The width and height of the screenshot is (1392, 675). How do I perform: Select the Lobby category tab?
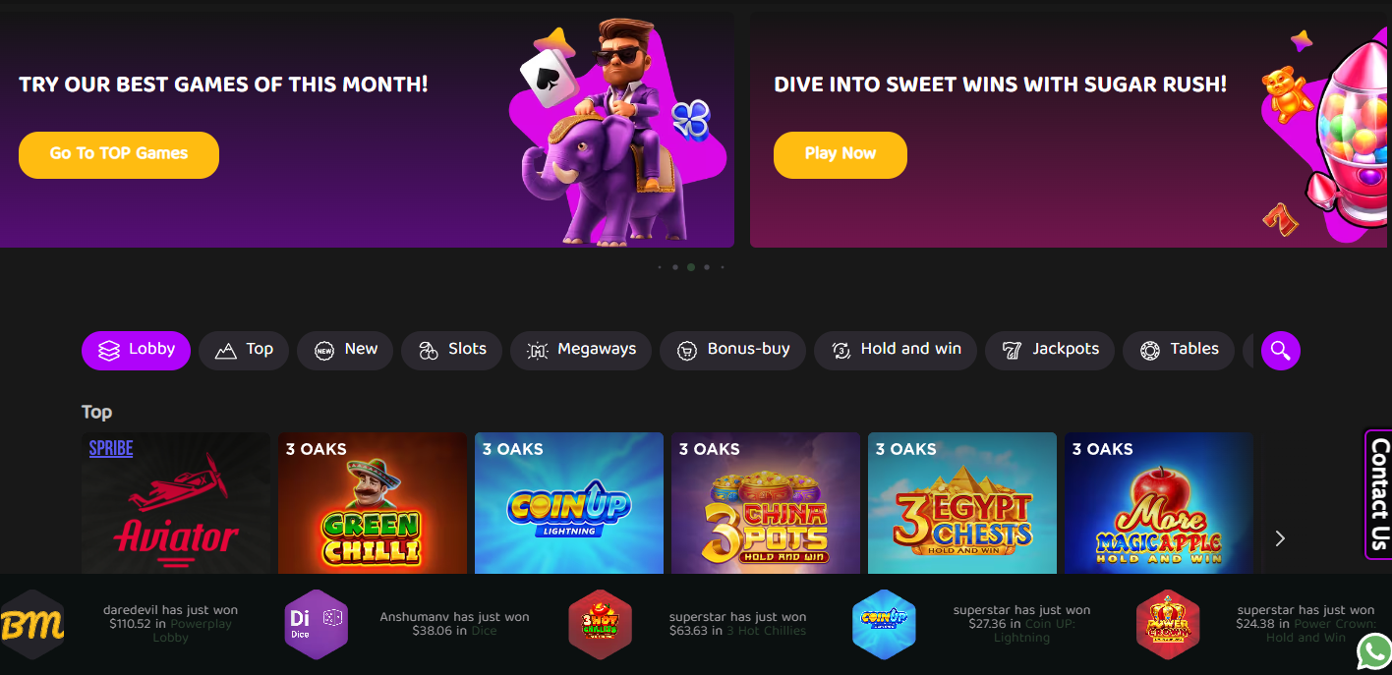pos(136,350)
